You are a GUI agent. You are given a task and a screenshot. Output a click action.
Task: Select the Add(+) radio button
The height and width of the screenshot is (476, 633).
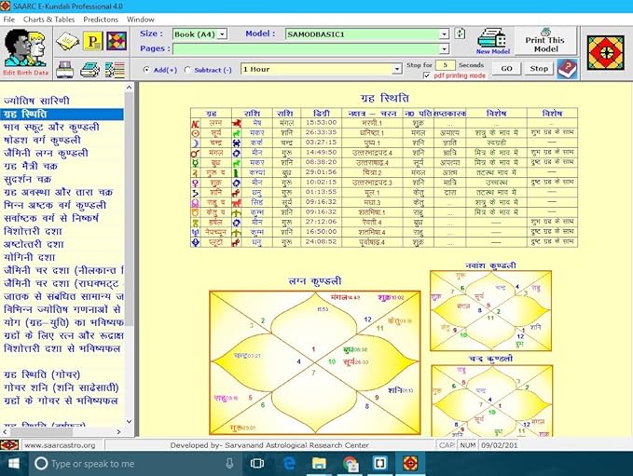click(147, 69)
